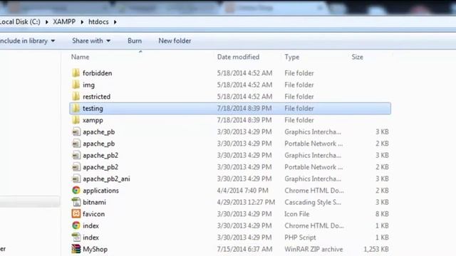456x256 pixels.
Task: Select the forbidden folder icon
Action: [x=76, y=73]
